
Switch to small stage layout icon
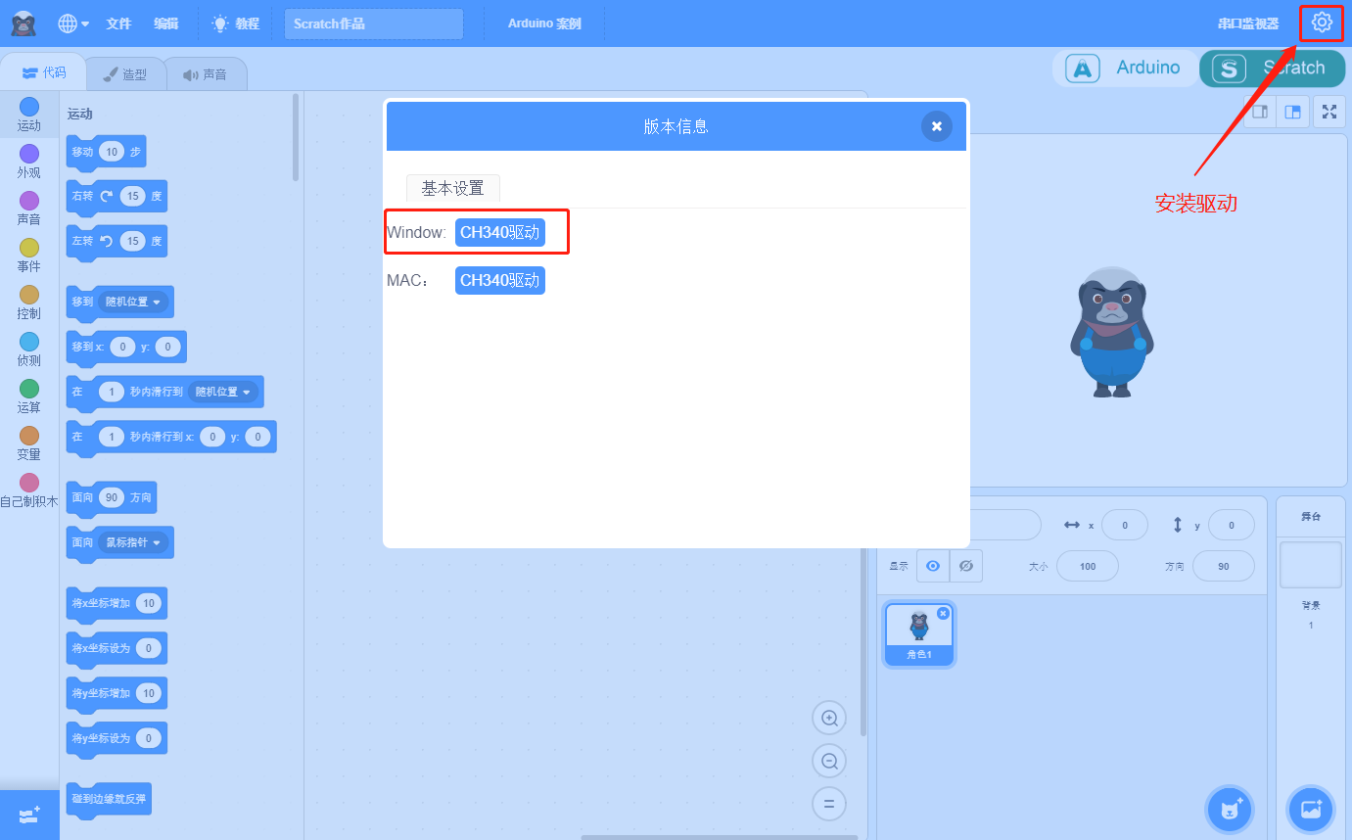[1261, 112]
